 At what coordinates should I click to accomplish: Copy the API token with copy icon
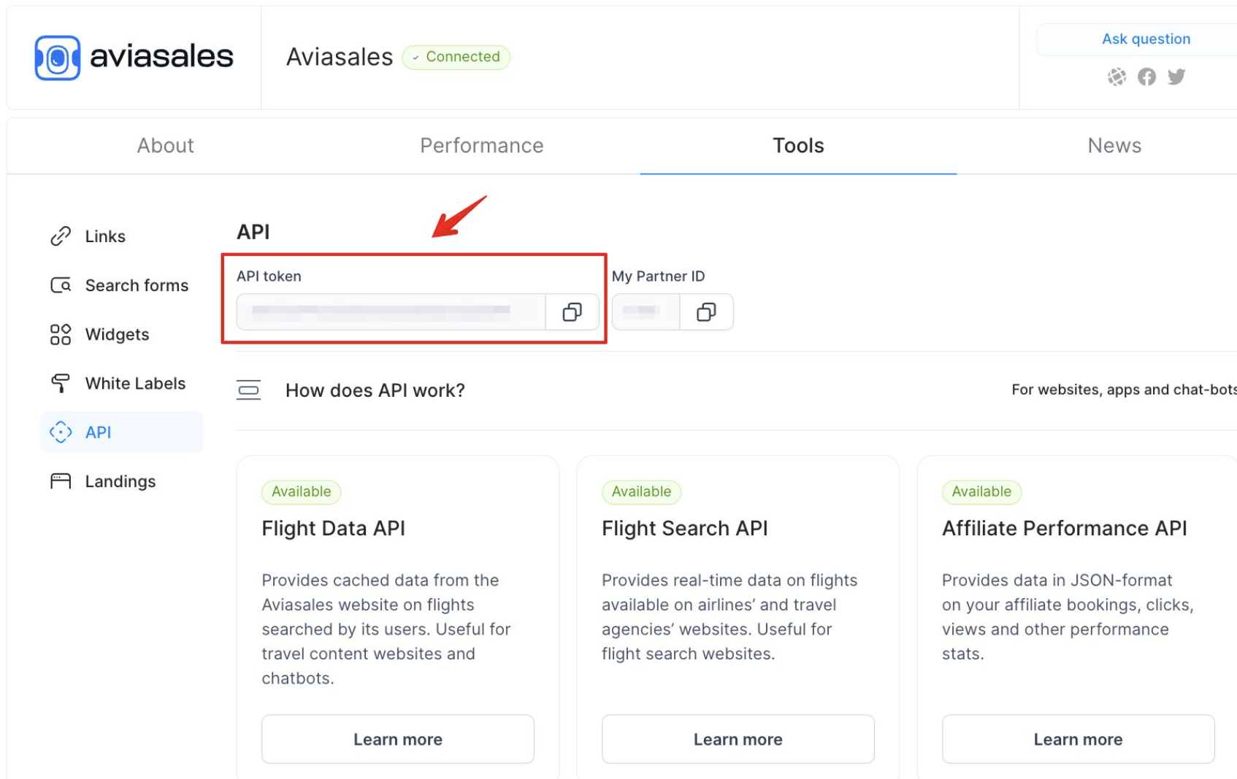[572, 312]
